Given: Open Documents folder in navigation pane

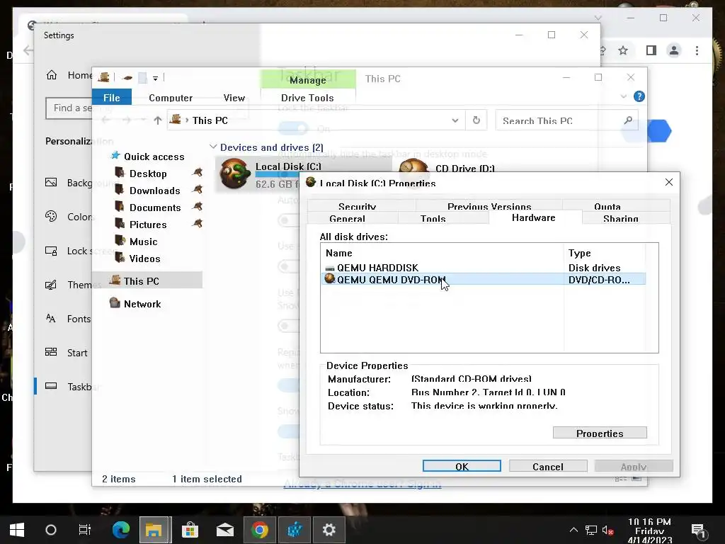Looking at the screenshot, I should pyautogui.click(x=155, y=208).
